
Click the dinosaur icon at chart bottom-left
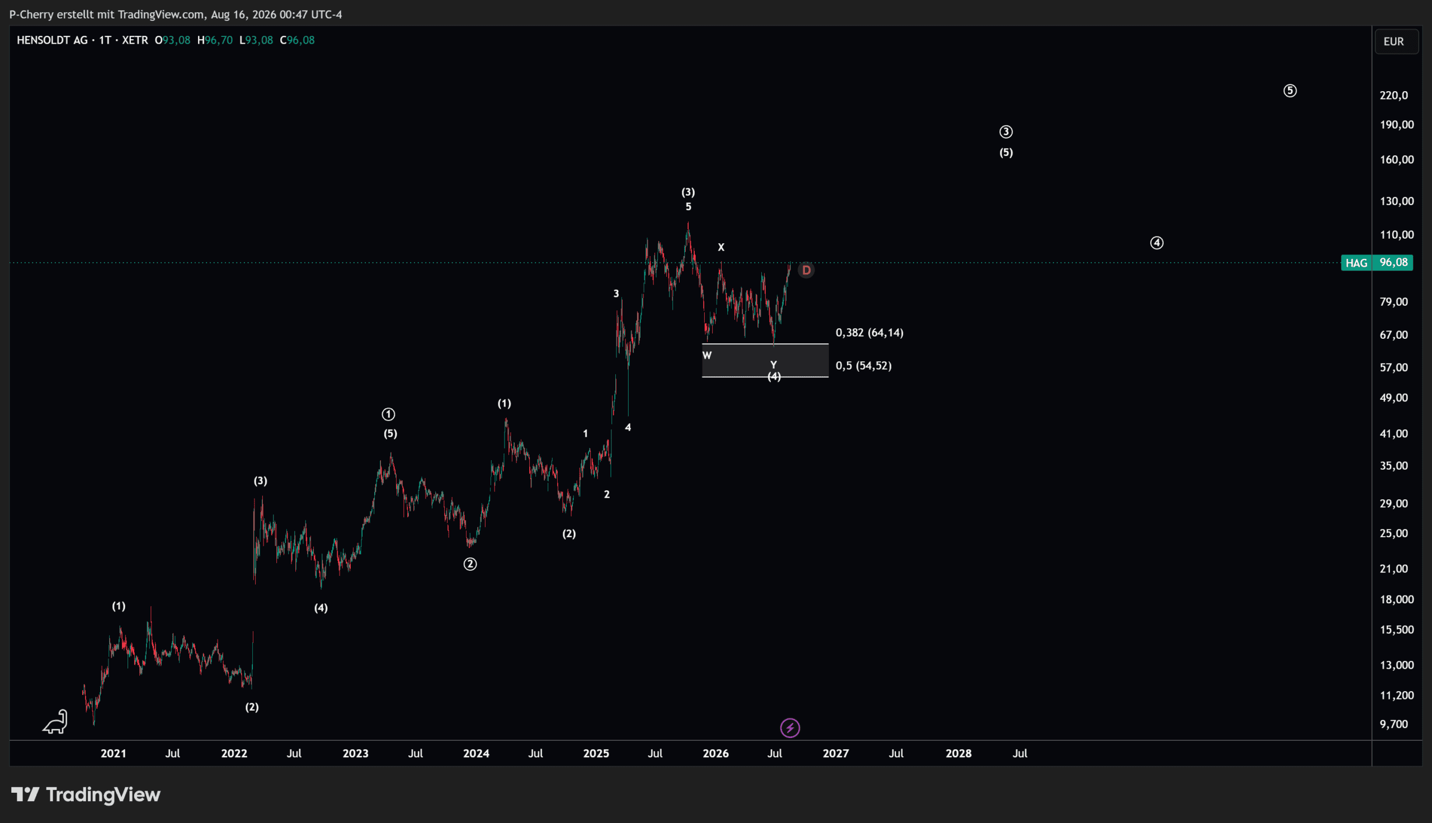point(55,722)
